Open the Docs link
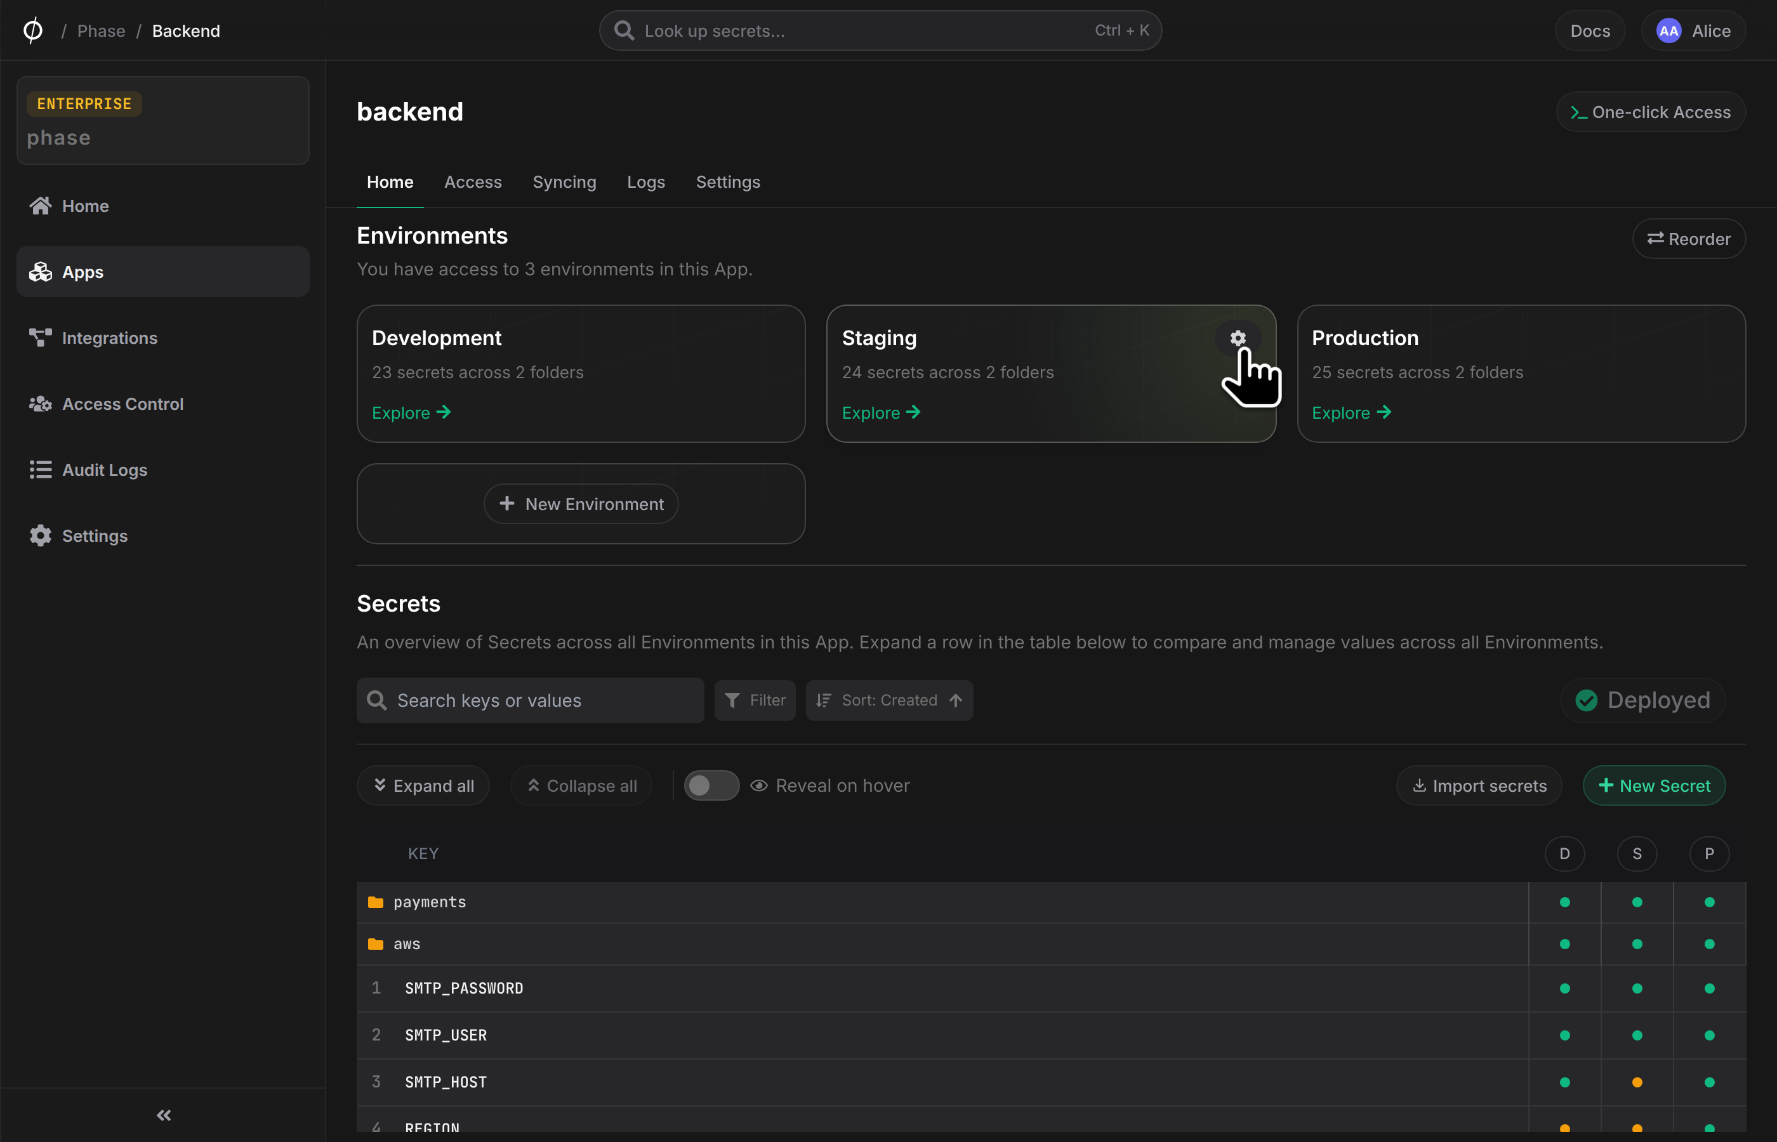Image resolution: width=1777 pixels, height=1142 pixels. pos(1590,31)
